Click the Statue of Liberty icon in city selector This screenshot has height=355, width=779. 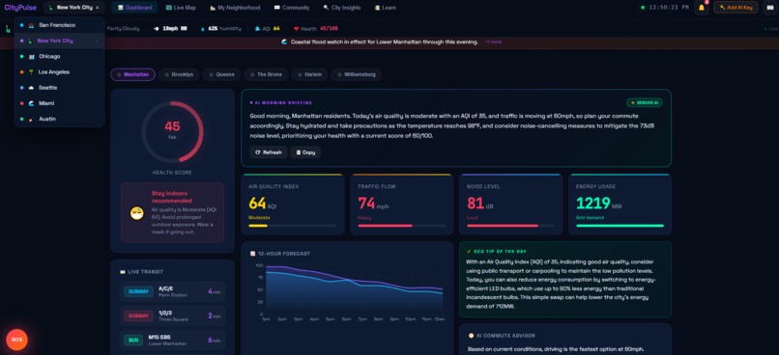[x=50, y=8]
